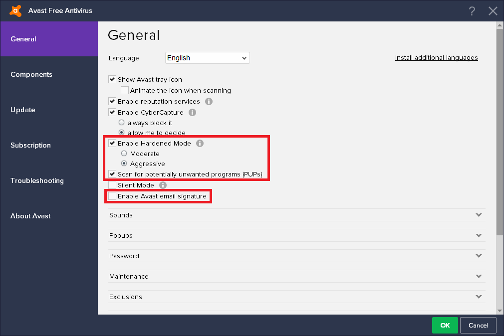Switch to the Components tab
This screenshot has height=336, width=504.
click(x=31, y=74)
